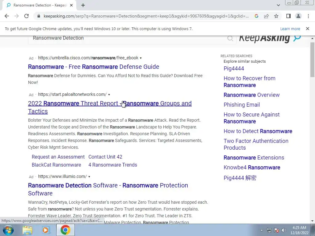Open the Chrome side panel
The image size is (315, 236).
pos(289,16)
